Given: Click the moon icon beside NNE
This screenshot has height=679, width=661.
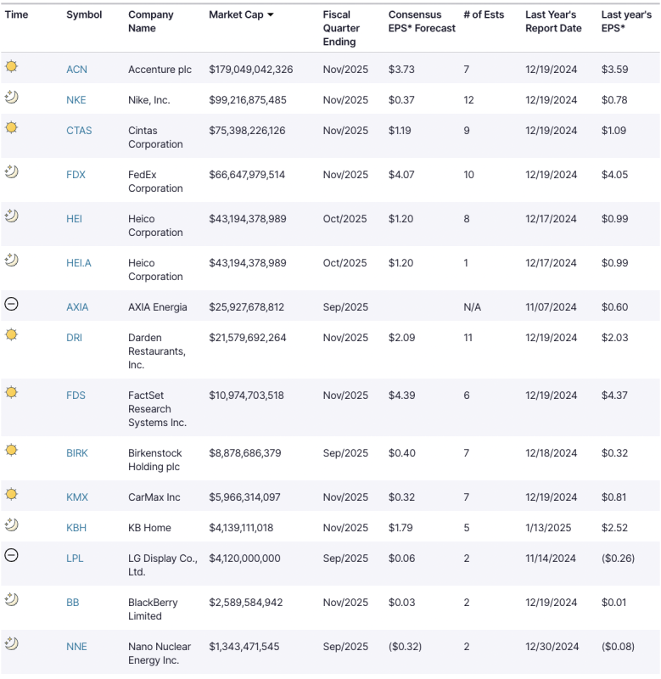Looking at the screenshot, I should click(x=12, y=644).
